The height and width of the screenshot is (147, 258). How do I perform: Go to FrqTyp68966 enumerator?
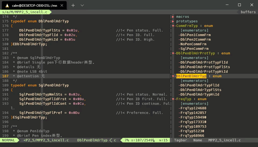[192, 136]
